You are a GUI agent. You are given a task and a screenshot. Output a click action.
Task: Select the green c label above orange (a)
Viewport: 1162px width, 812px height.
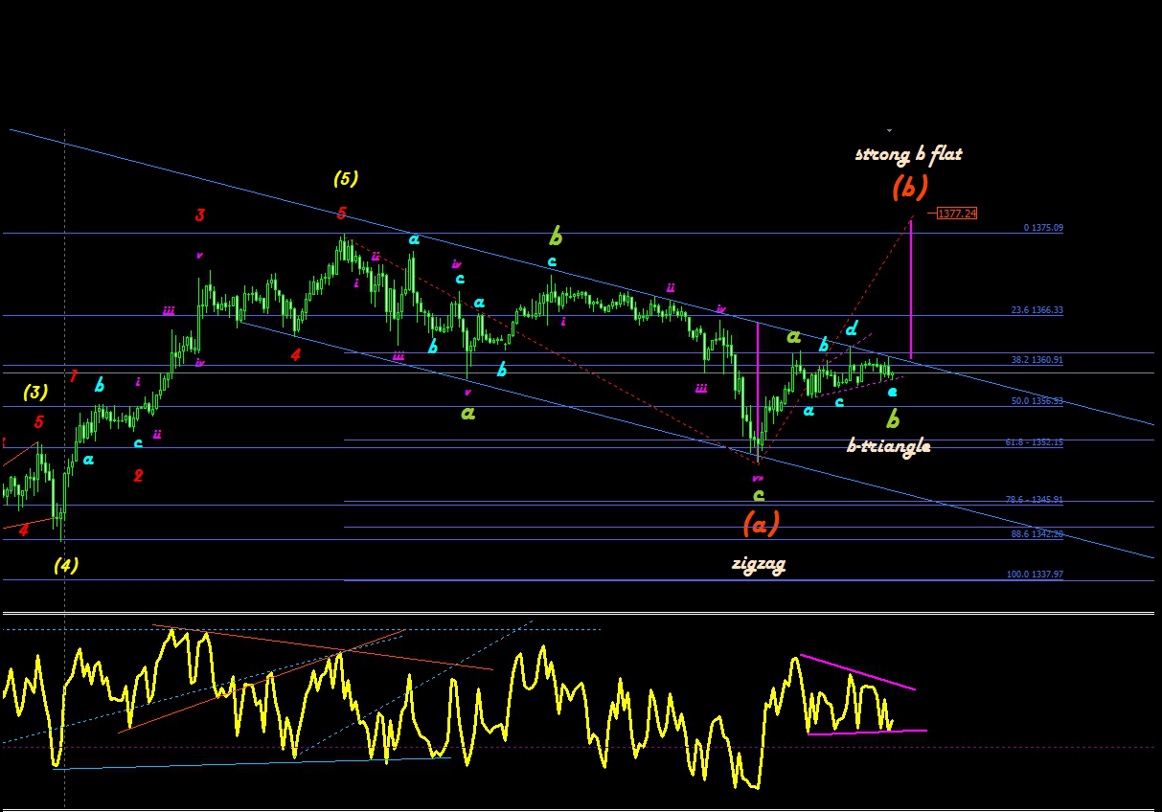[x=759, y=495]
